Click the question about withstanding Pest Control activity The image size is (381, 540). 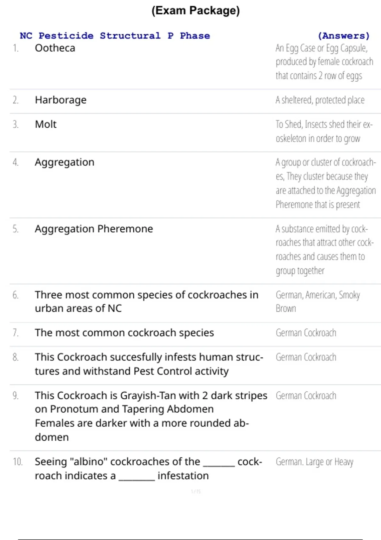149,364
